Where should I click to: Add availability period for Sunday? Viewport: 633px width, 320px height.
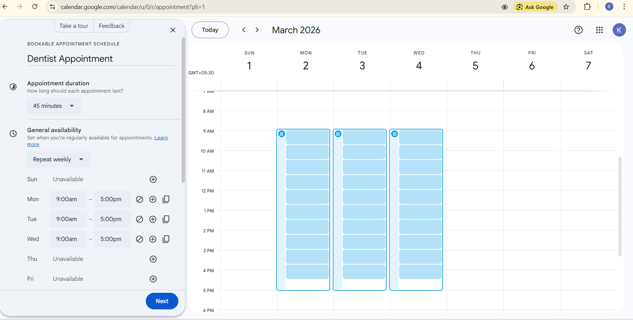153,179
